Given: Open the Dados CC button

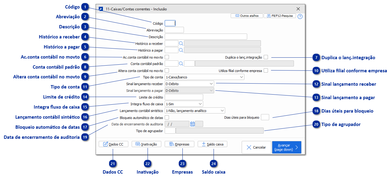Looking at the screenshot, I should click(113, 144).
